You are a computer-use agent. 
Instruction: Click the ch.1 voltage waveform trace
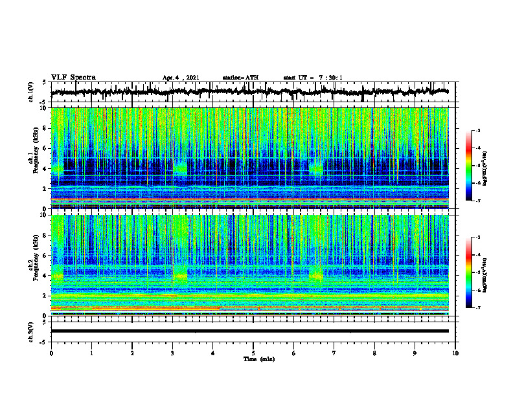(x=250, y=92)
